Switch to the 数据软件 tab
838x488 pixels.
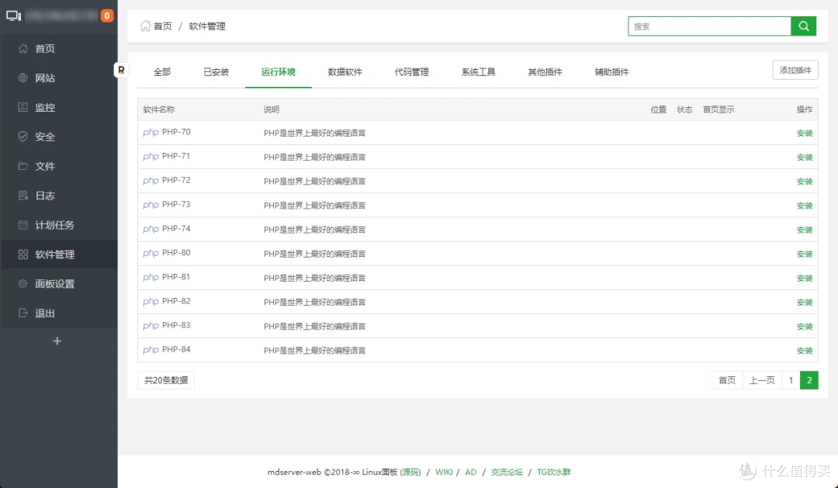346,71
